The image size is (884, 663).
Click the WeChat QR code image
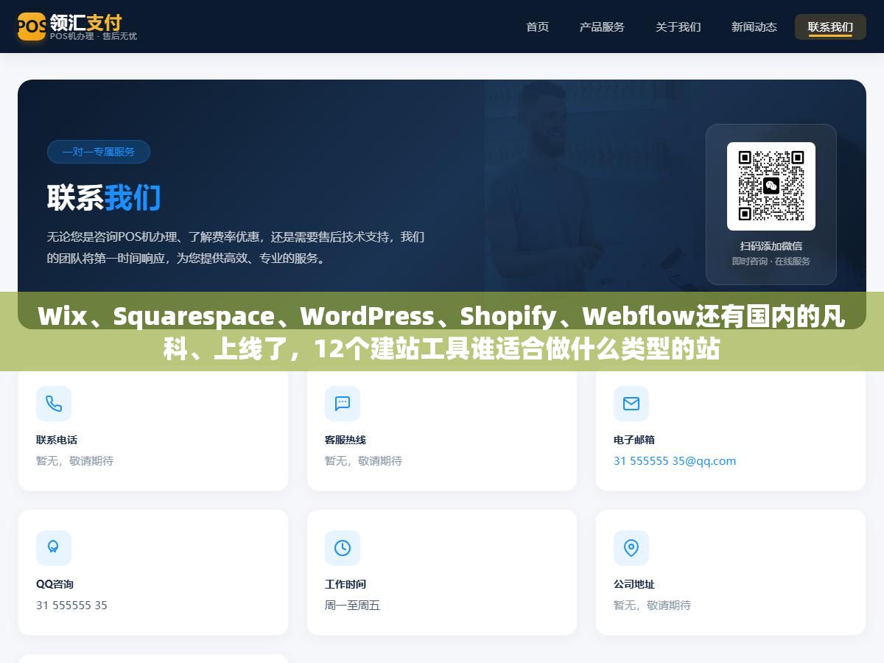coord(771,186)
